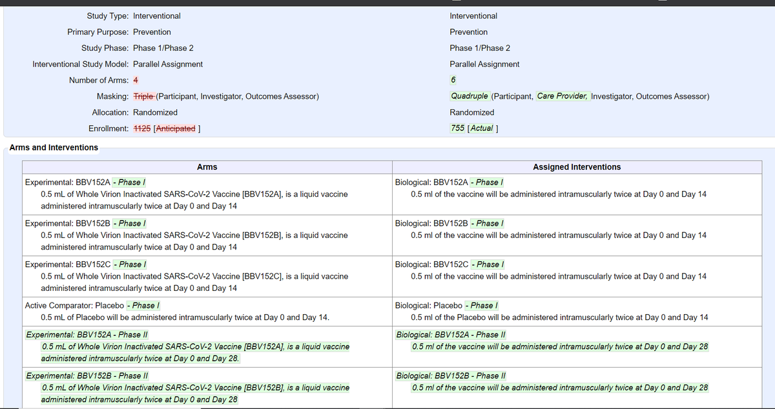Click 'Biological: BBV152A - Phase I' intervention

pos(449,183)
